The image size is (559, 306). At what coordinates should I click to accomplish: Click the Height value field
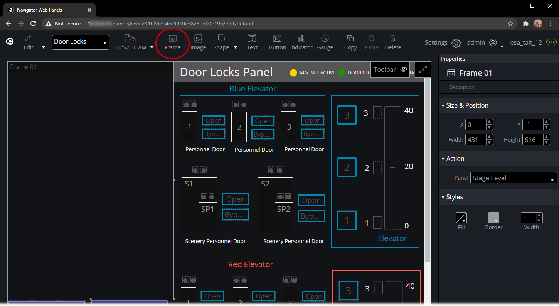pyautogui.click(x=532, y=140)
